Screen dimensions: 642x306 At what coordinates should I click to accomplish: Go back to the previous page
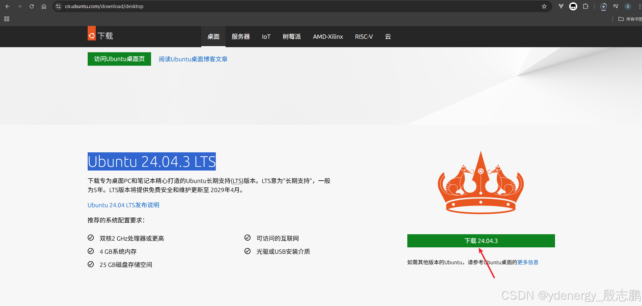pos(7,6)
